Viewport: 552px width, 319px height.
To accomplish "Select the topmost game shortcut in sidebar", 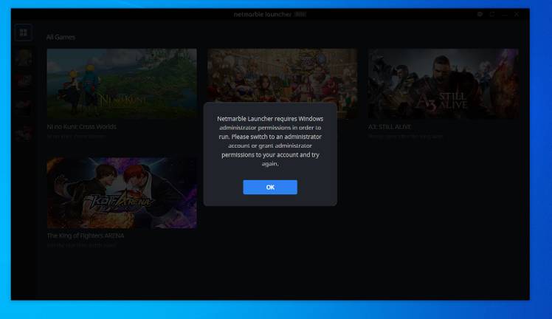I will [24, 58].
